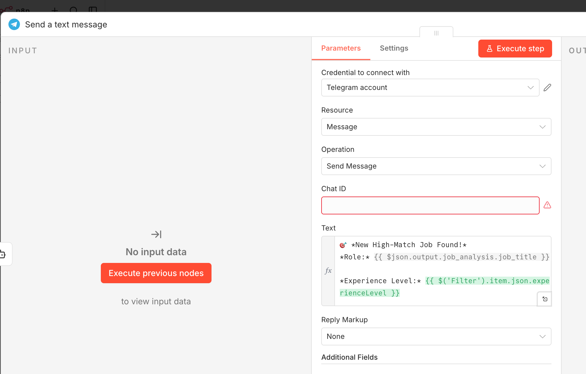
Task: Click the Execute step button
Action: (520, 49)
